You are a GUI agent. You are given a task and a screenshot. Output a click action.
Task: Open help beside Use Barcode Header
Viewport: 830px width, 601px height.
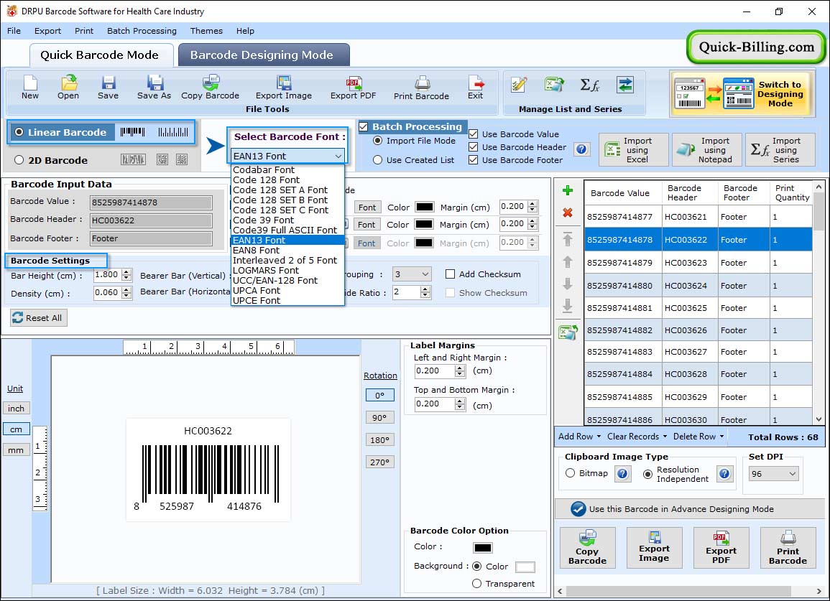581,149
